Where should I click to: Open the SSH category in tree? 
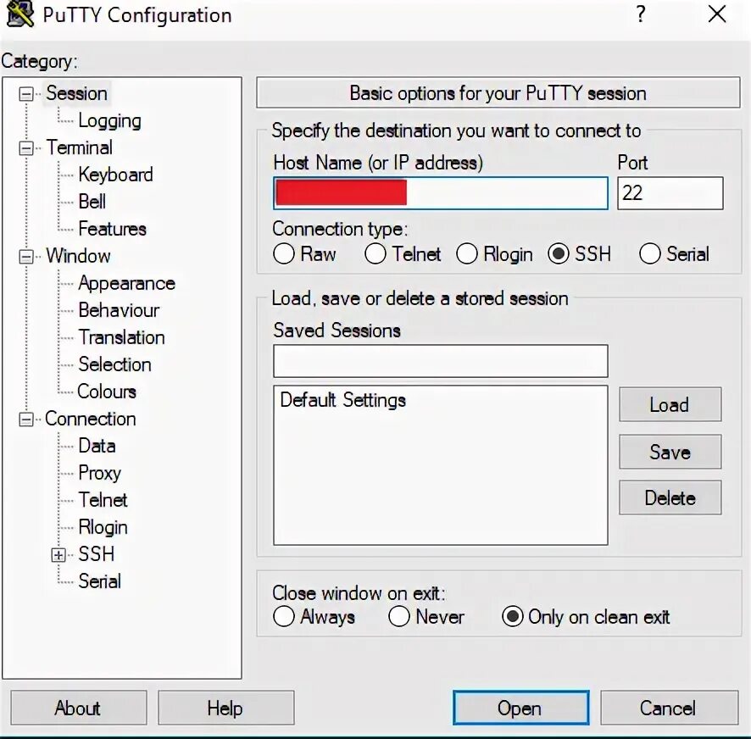click(97, 554)
